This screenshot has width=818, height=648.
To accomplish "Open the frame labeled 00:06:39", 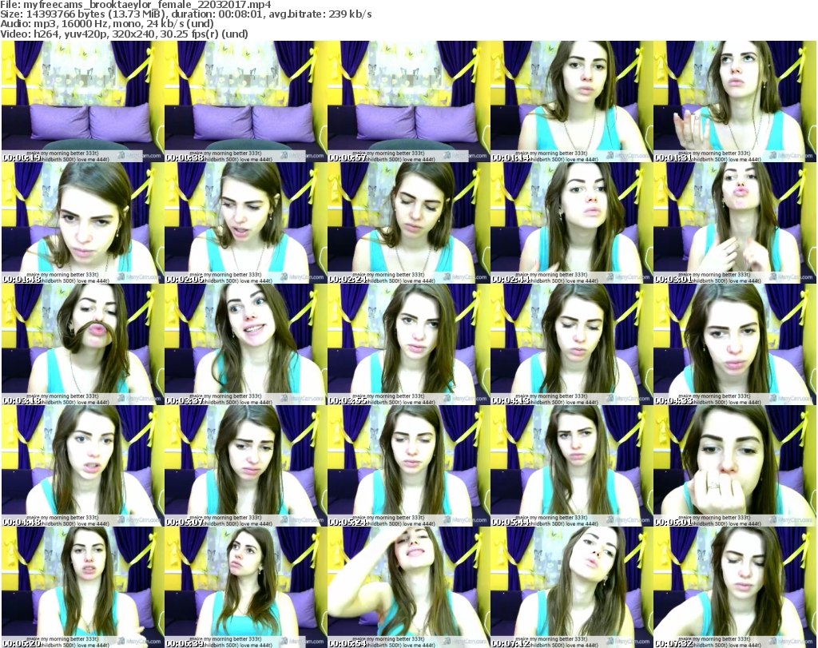I will tap(245, 587).
